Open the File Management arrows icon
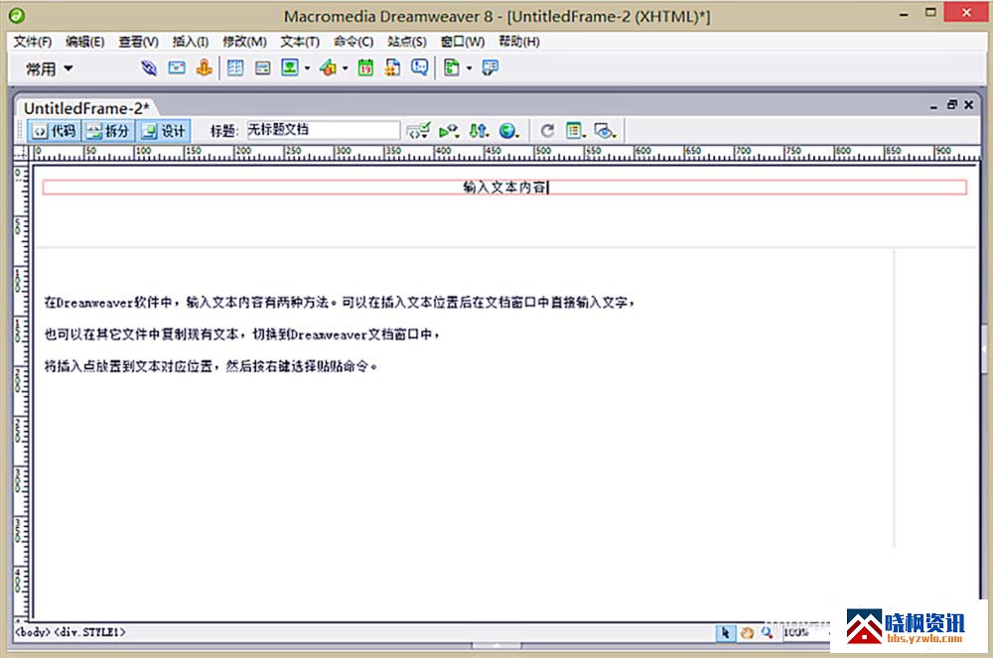The height and width of the screenshot is (658, 993). [x=479, y=131]
